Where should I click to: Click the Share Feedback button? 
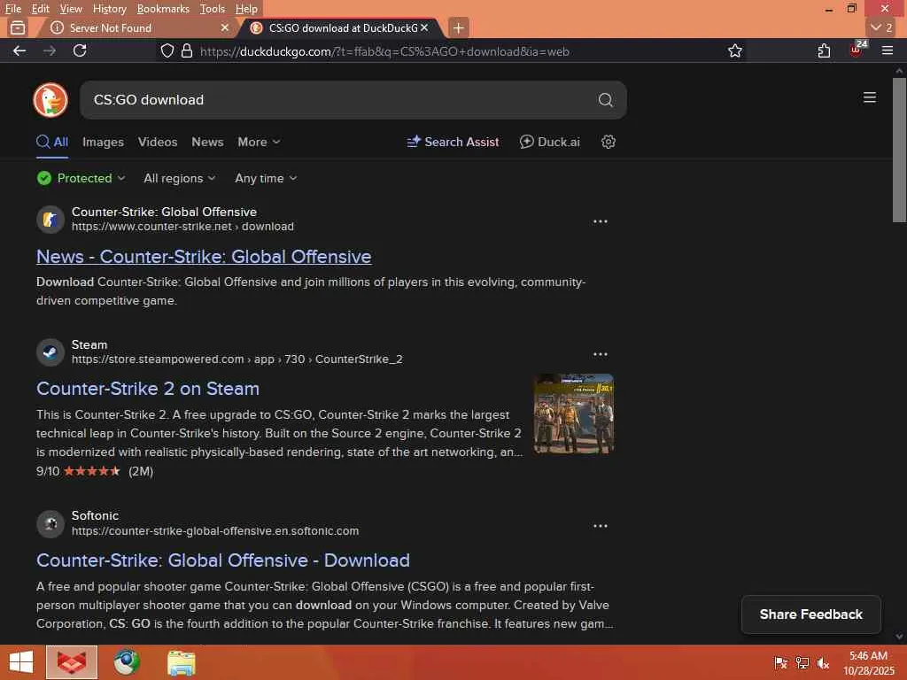pos(811,614)
